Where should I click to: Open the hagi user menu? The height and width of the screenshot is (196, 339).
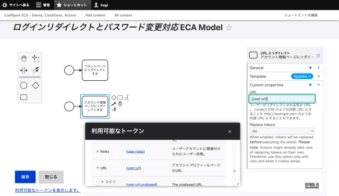[x=101, y=5]
